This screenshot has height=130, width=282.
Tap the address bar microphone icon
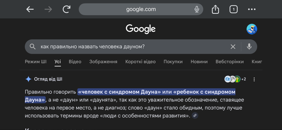click(197, 9)
